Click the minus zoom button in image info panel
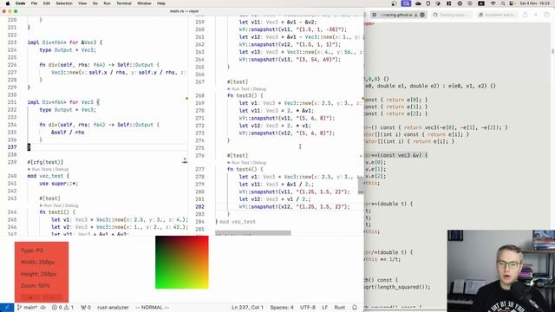The image size is (555, 312). (52, 297)
